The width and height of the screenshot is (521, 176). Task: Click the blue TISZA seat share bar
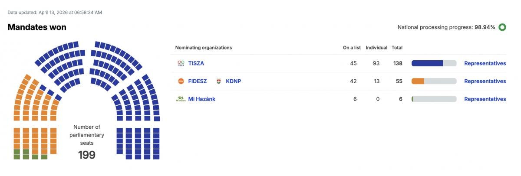(x=427, y=63)
